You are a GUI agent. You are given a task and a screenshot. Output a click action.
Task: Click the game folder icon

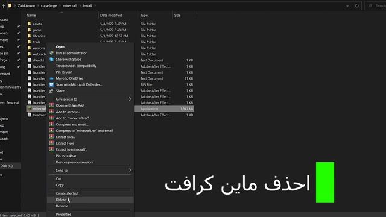tap(30, 30)
